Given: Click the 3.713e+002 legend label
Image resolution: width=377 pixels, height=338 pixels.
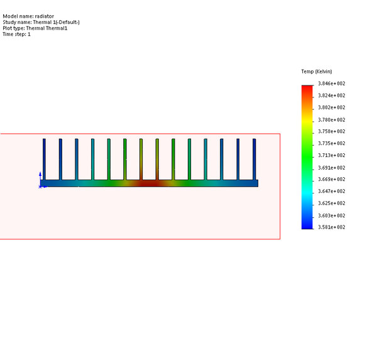Looking at the screenshot, I should pyautogui.click(x=332, y=156).
